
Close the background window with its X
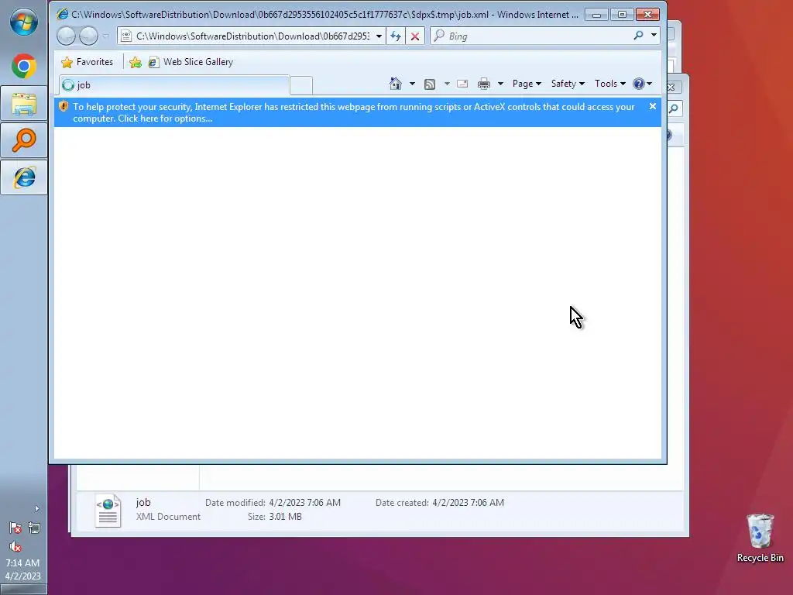point(671,87)
